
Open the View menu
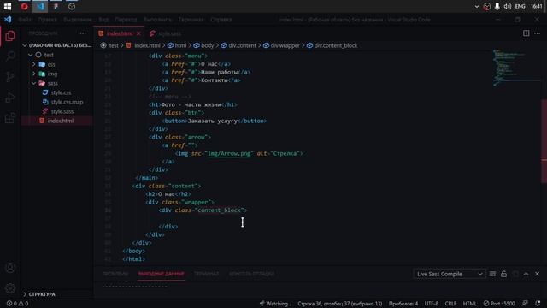point(103,20)
